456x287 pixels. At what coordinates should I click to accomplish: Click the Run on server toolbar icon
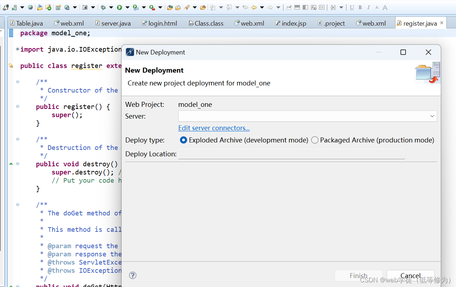coord(14,7)
